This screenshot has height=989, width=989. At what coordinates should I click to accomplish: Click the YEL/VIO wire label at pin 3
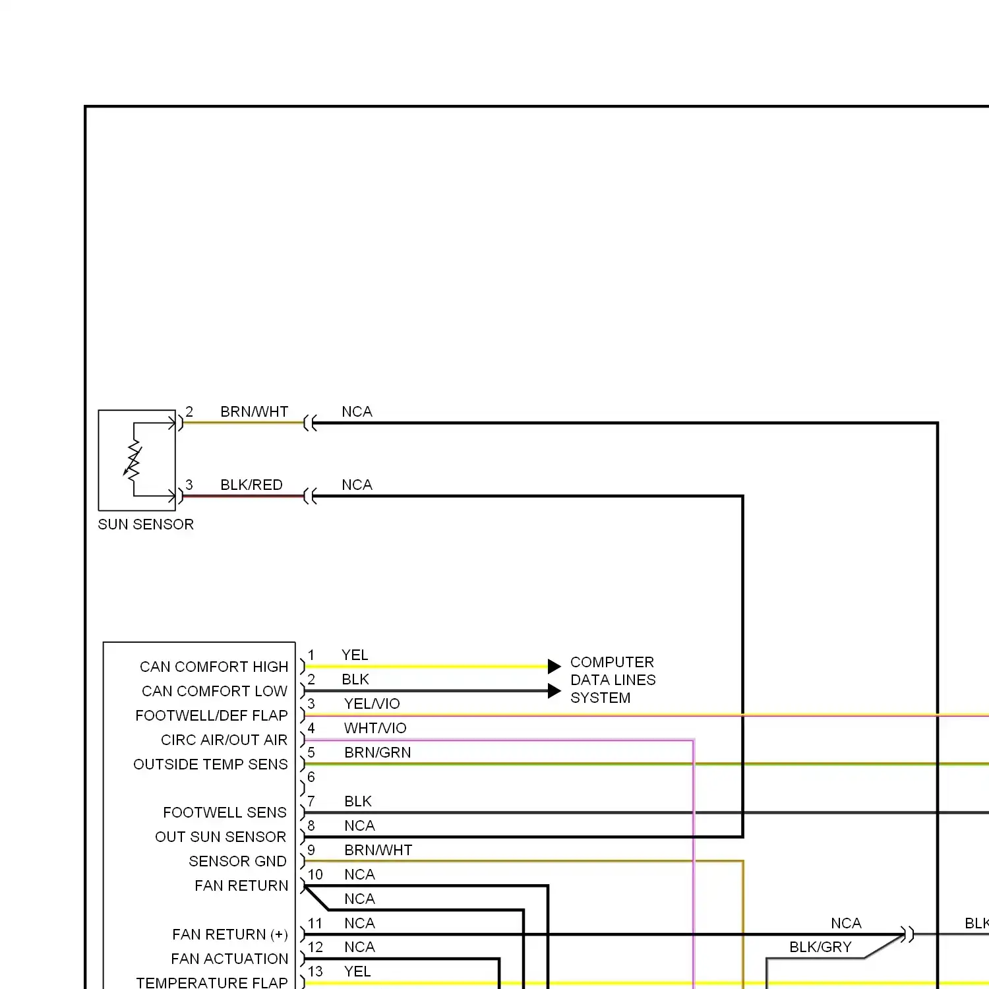click(372, 704)
